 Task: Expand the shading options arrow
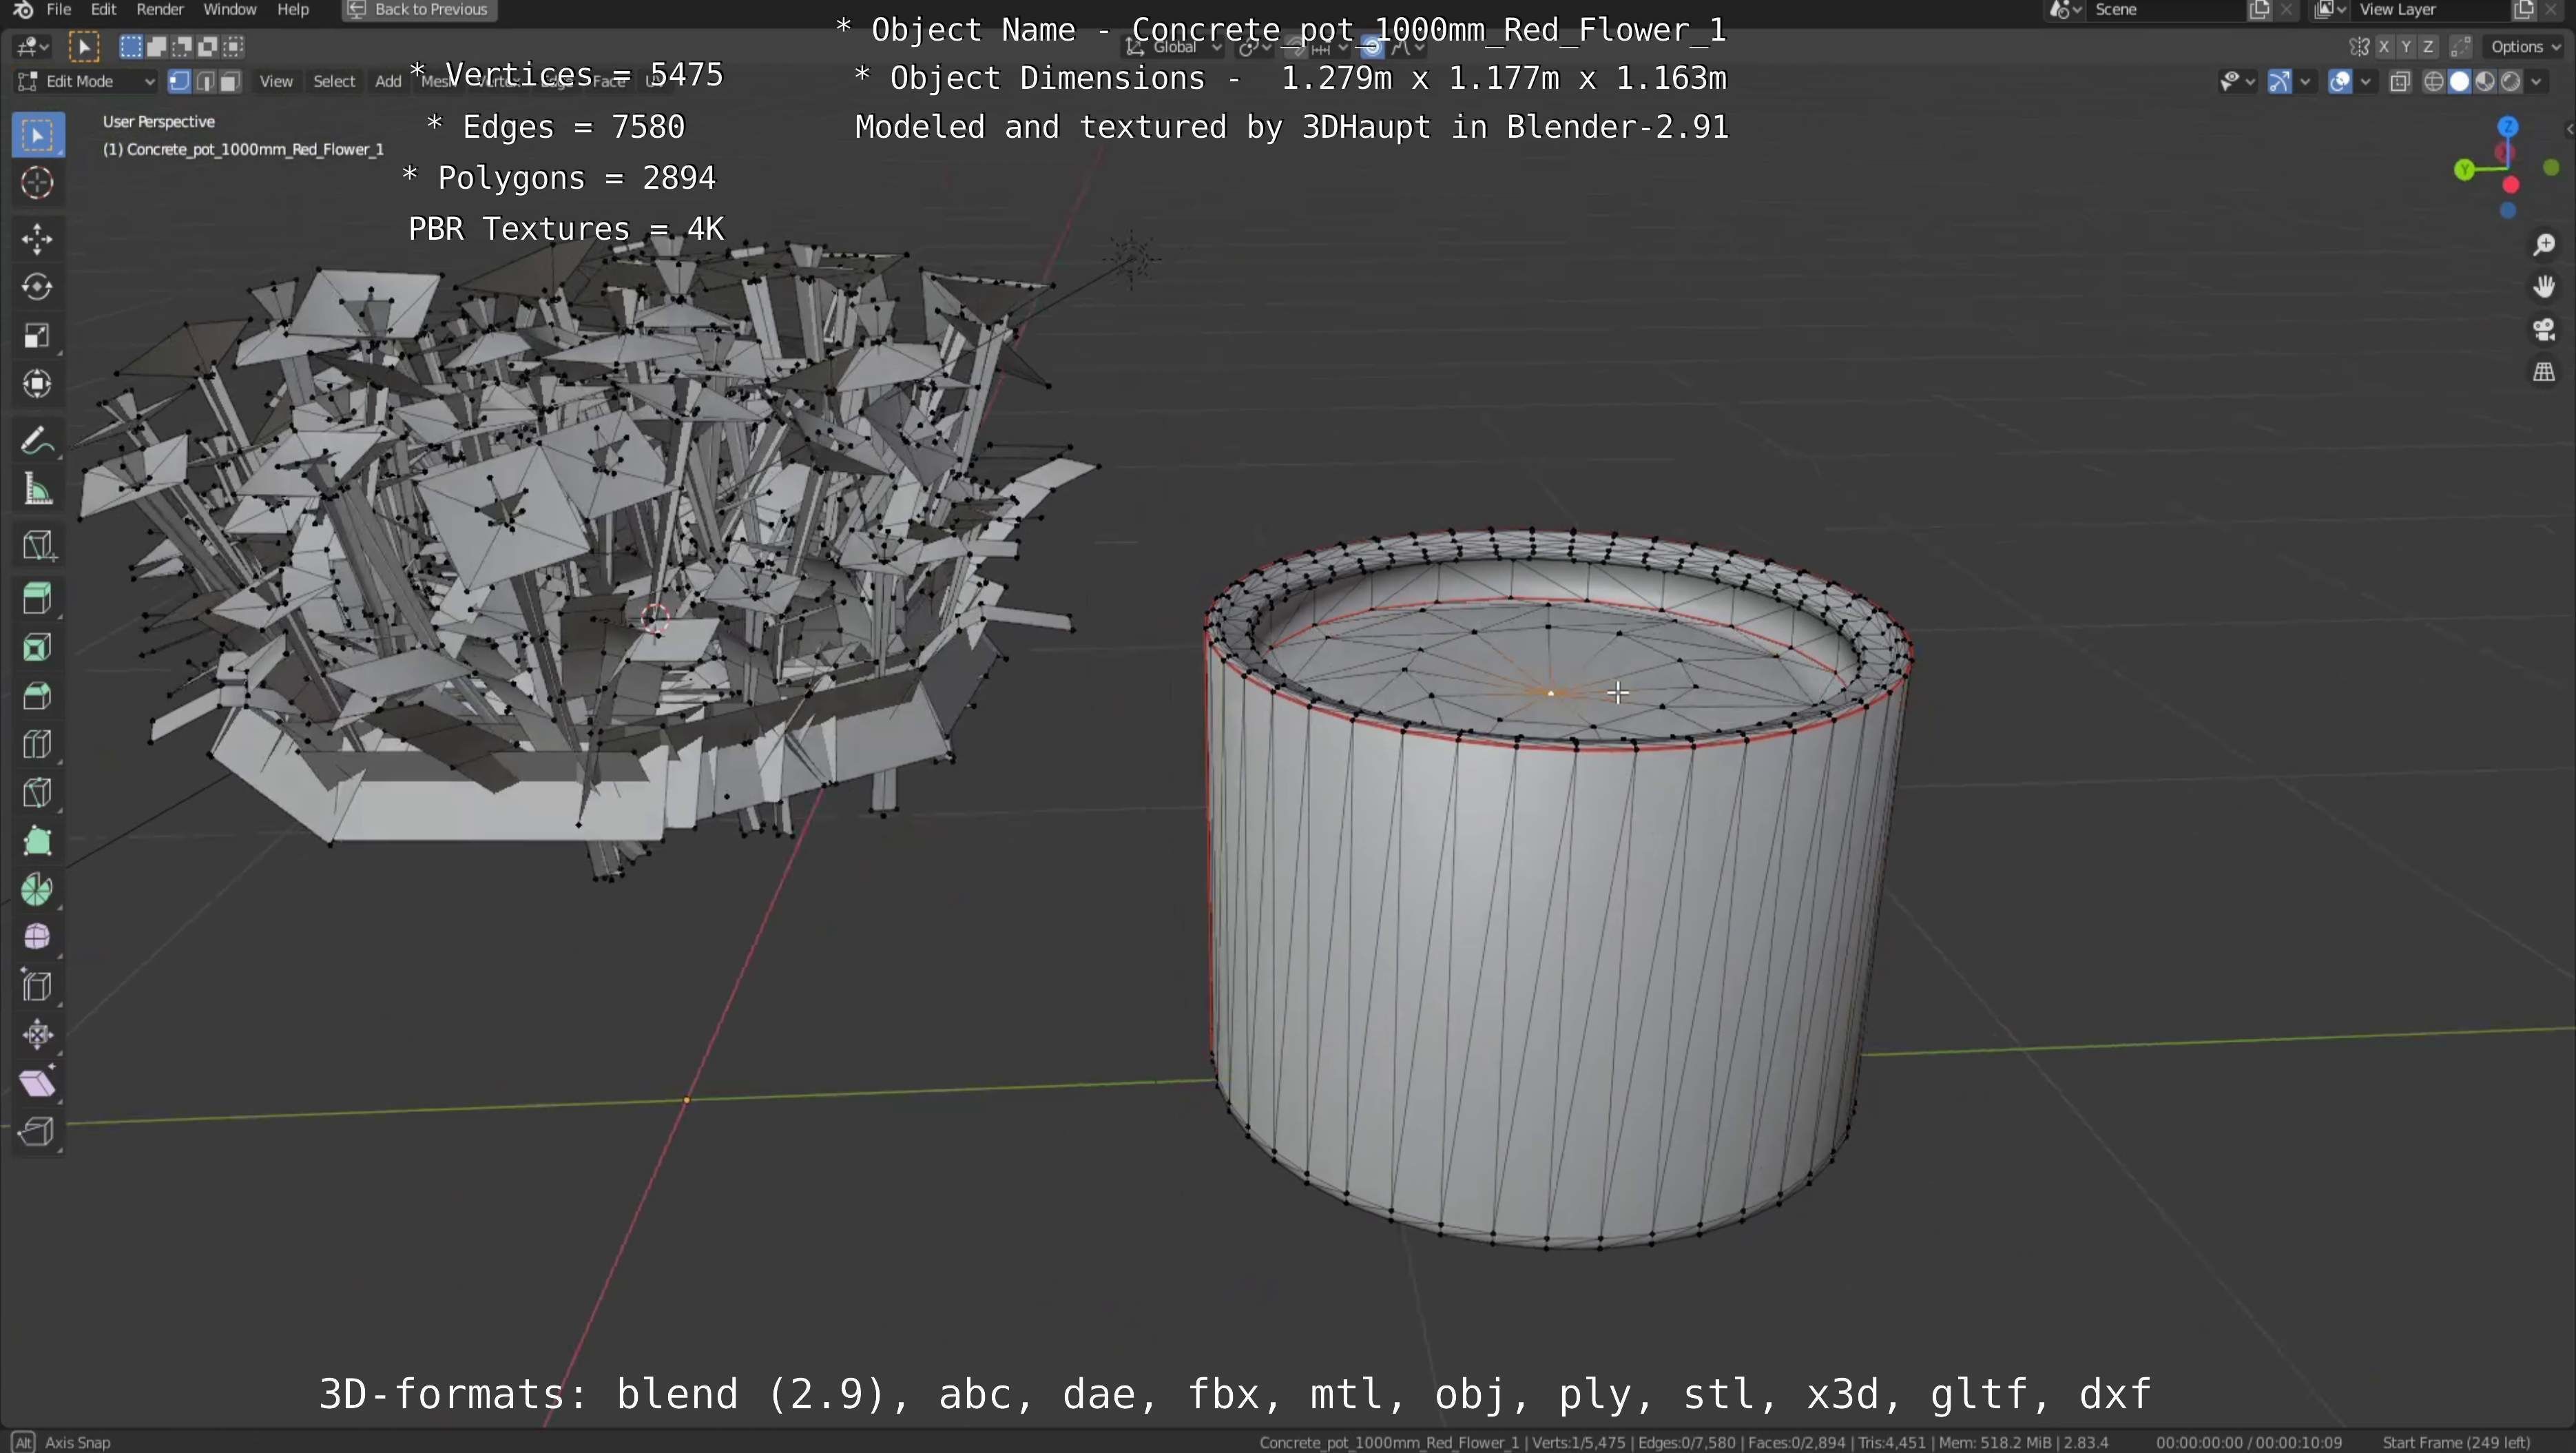tap(2537, 82)
